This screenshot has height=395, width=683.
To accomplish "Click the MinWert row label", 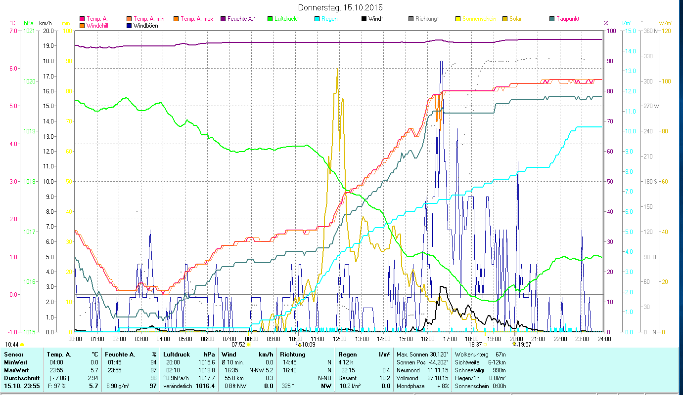I will 15,362.
